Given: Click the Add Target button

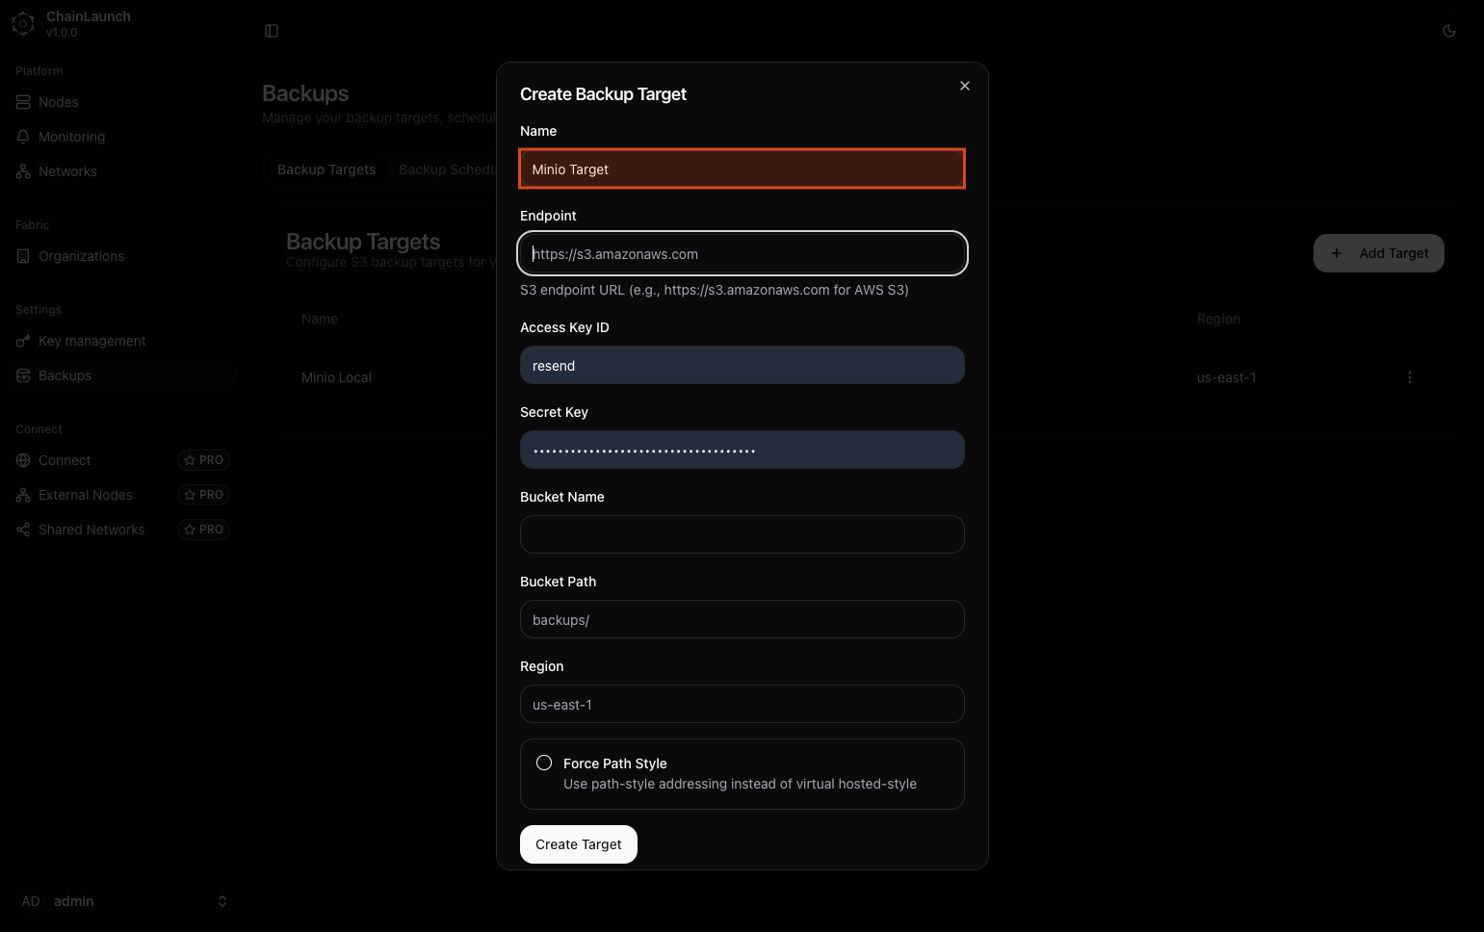Looking at the screenshot, I should click(1378, 253).
